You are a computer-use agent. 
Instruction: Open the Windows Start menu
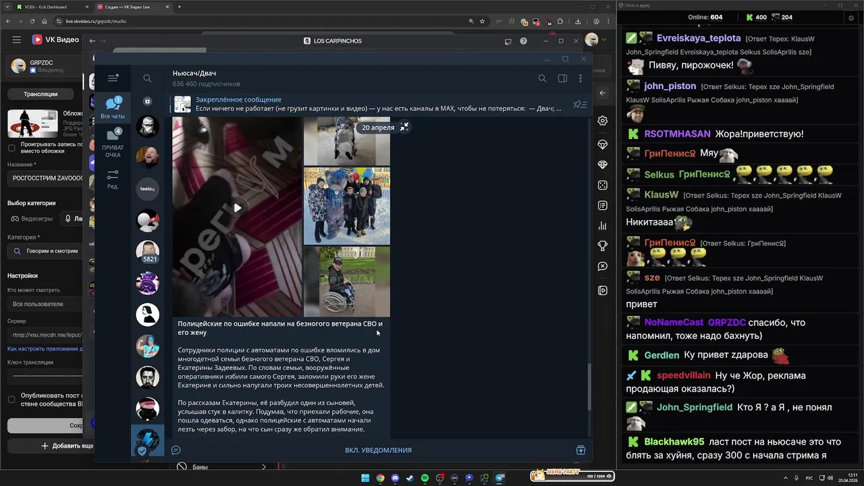(365, 478)
